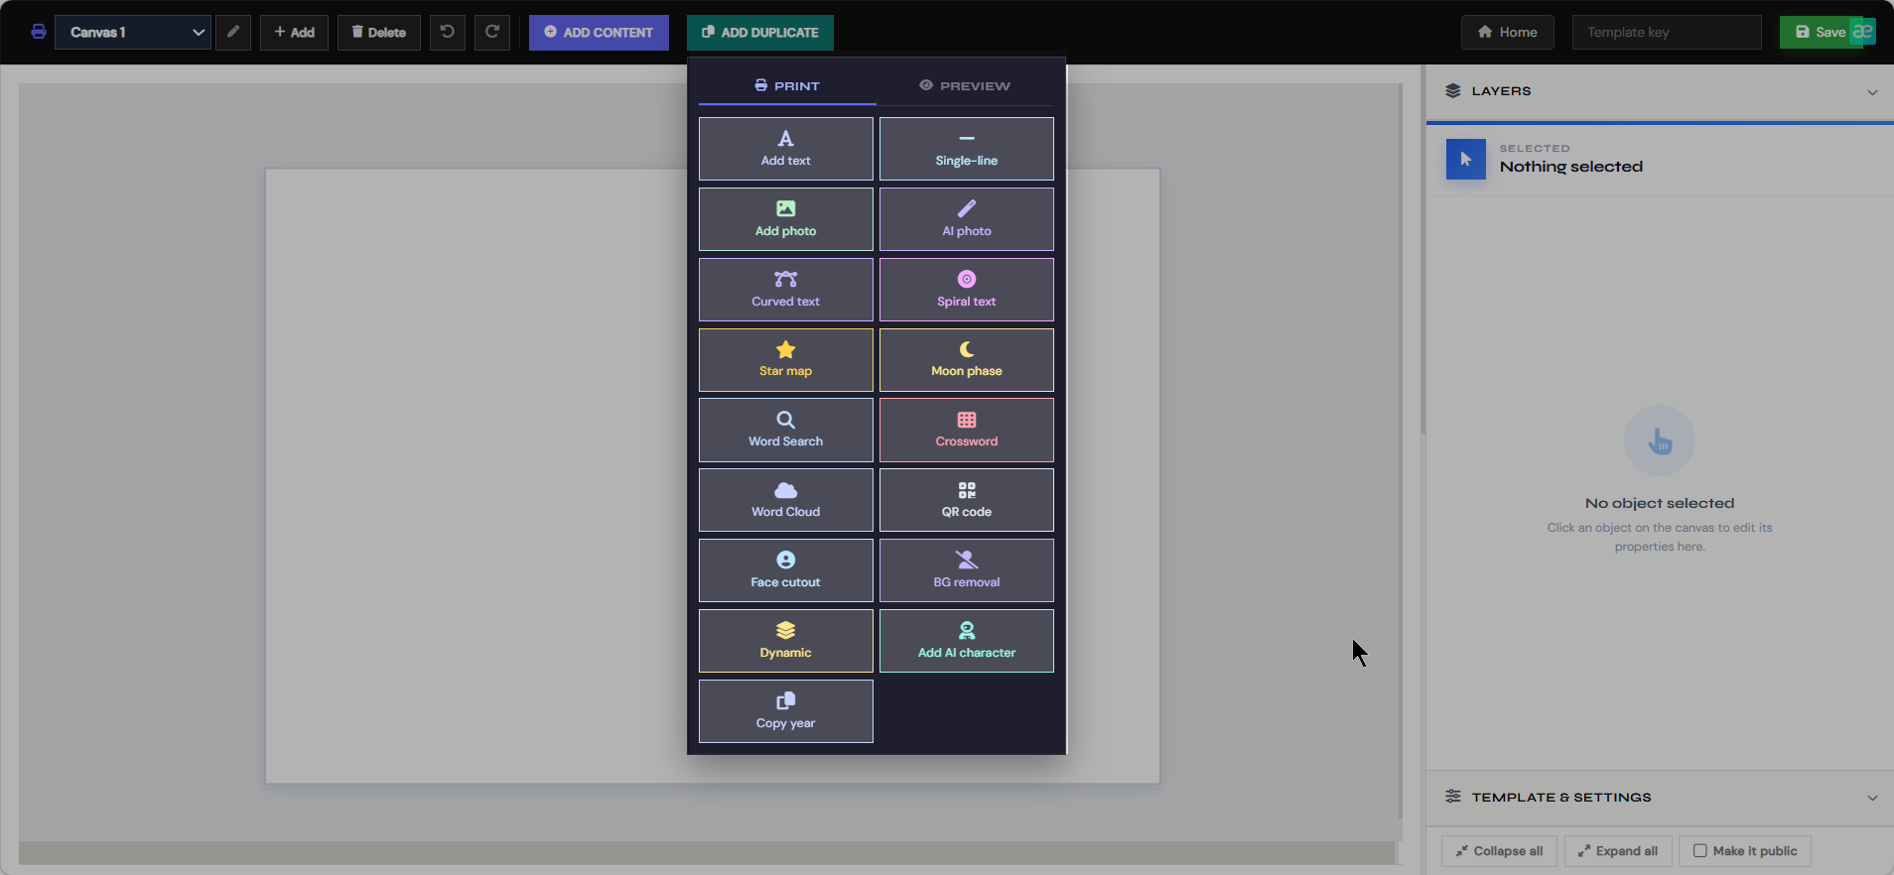Insert Spiral text element
1894x875 pixels.
tap(966, 290)
